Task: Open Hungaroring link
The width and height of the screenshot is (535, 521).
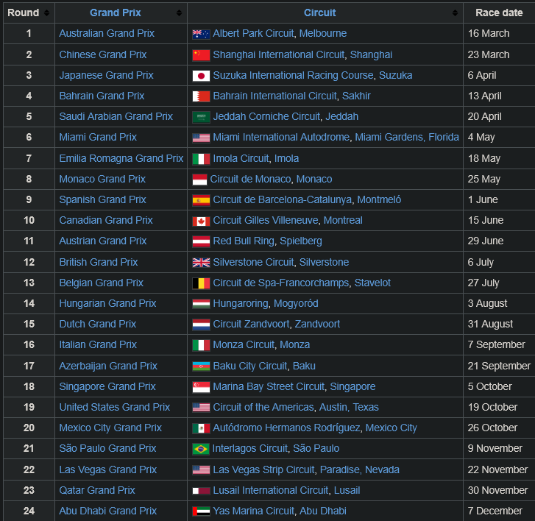Action: pyautogui.click(x=241, y=304)
